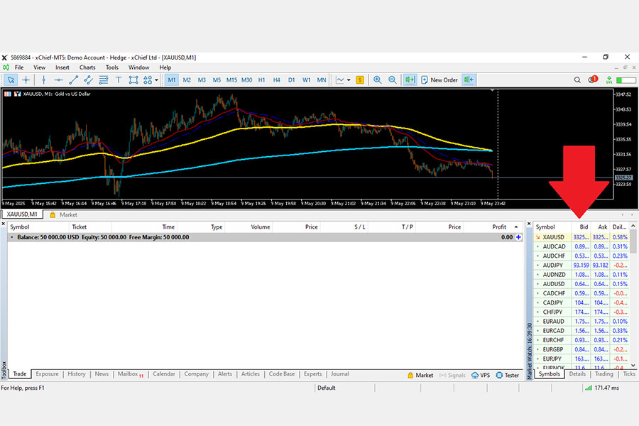Launch the Strategy Tester button

[x=508, y=375]
